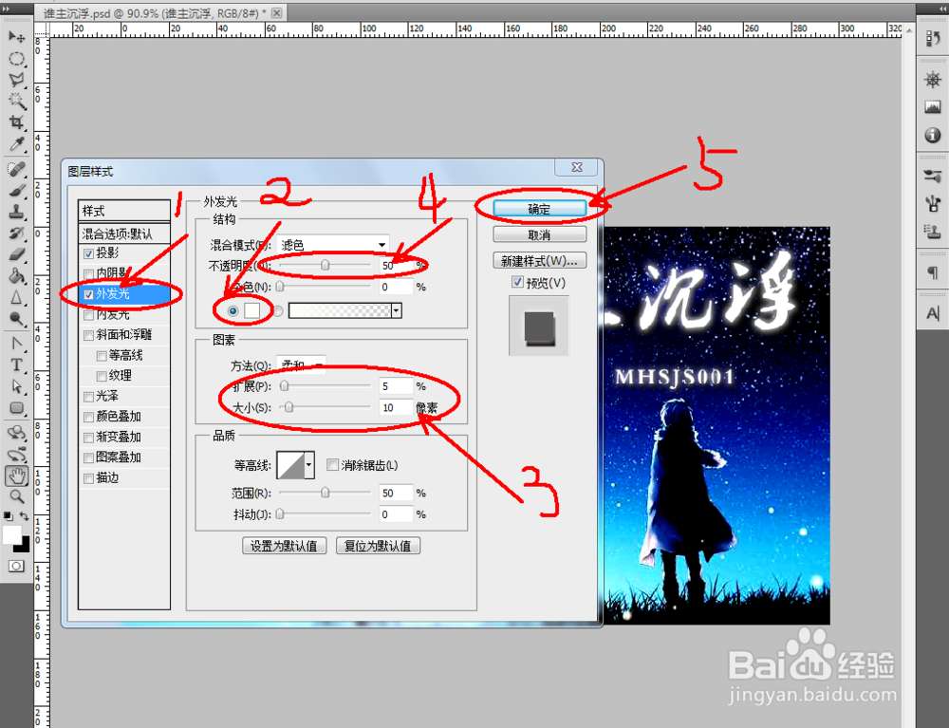Viewport: 949px width, 728px height.
Task: Select the Elliptical Marquee tool
Action: [x=16, y=59]
